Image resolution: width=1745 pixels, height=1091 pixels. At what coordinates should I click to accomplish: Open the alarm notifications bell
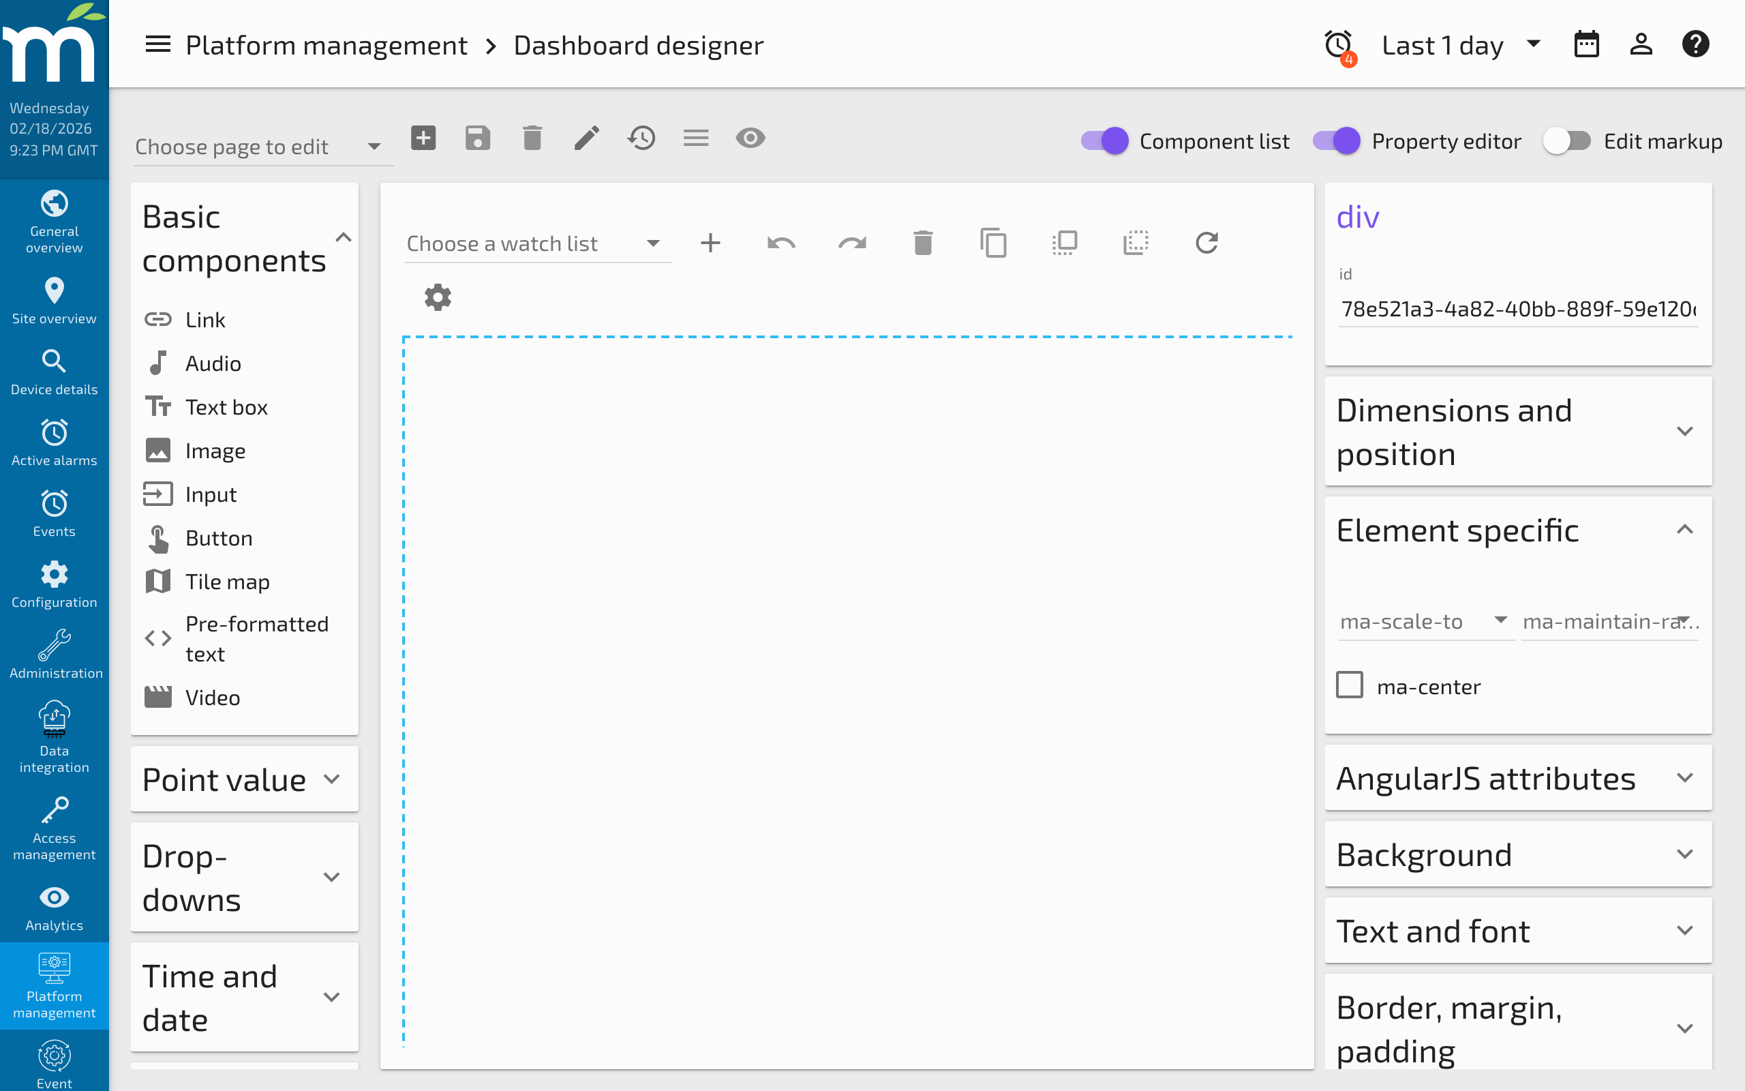click(1339, 44)
